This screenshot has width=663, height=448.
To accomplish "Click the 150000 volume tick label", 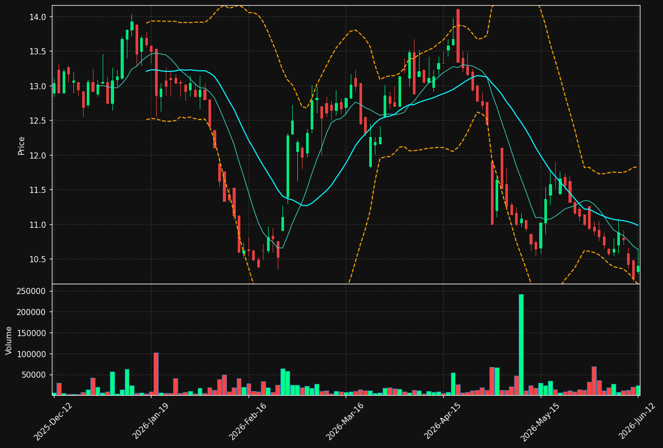I will pyautogui.click(x=32, y=333).
